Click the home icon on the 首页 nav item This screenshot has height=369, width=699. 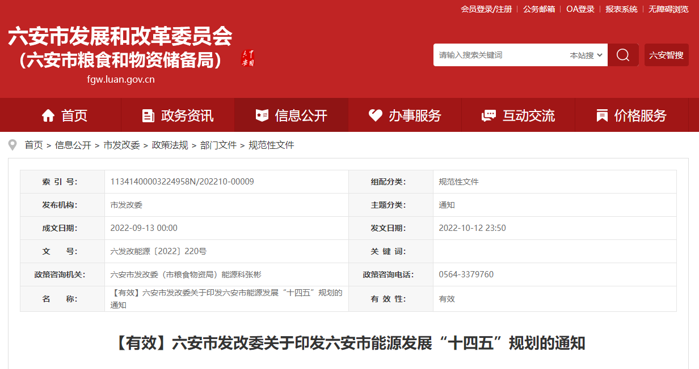pos(49,115)
